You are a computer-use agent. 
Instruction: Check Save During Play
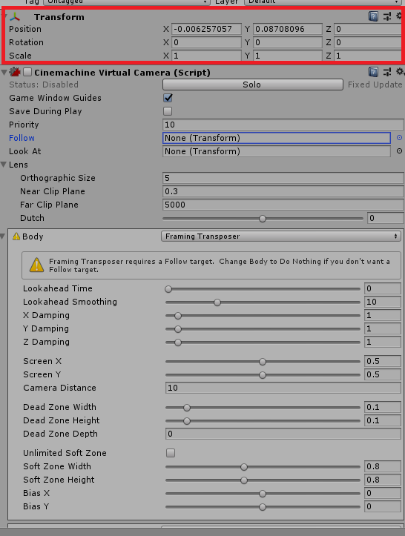tap(168, 111)
